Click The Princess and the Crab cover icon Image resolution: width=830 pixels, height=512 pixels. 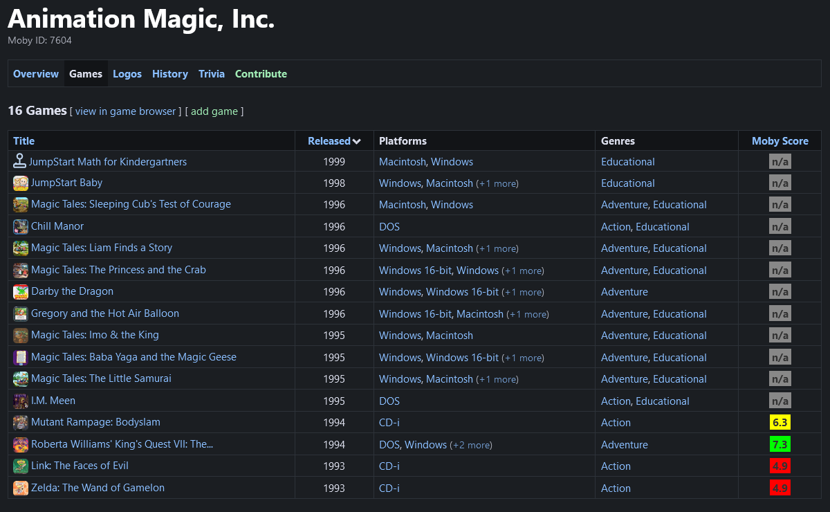(x=21, y=270)
